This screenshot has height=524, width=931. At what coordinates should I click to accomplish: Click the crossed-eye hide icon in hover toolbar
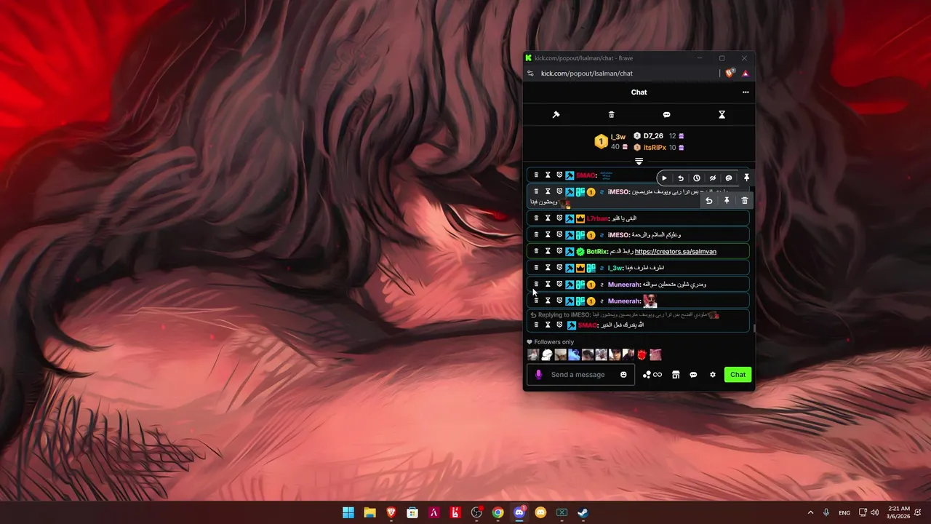tap(713, 178)
